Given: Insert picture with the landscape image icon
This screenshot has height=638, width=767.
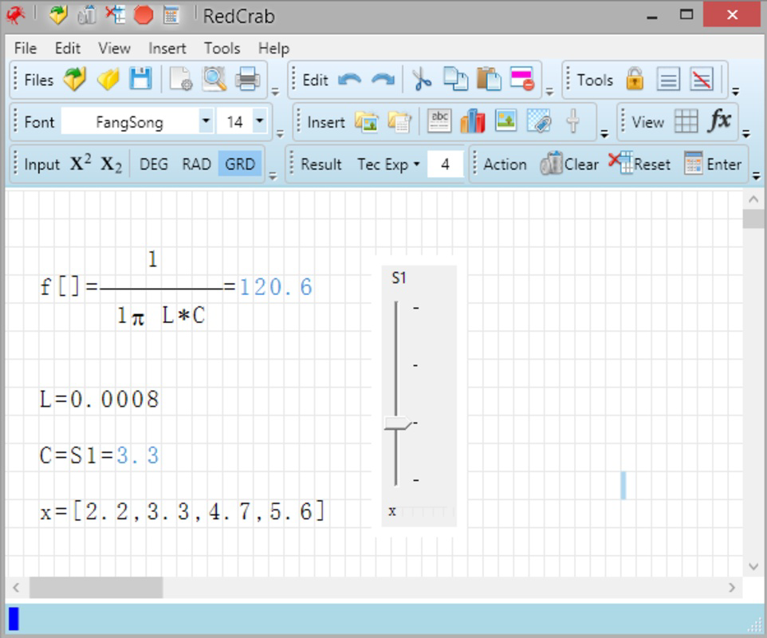Looking at the screenshot, I should coord(505,121).
